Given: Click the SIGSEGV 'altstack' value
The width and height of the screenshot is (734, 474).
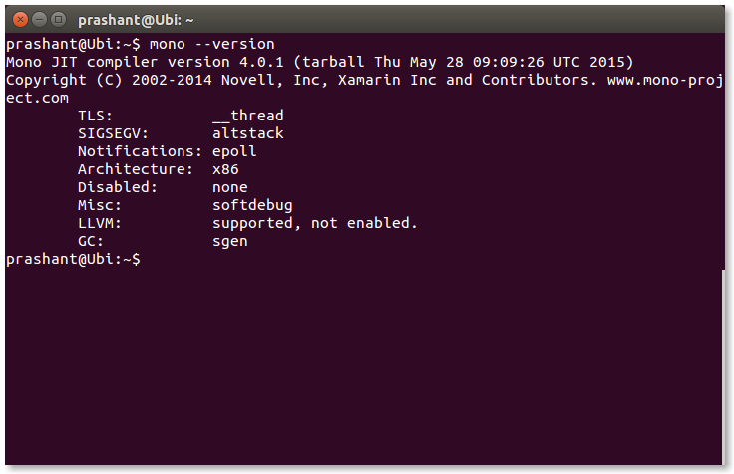Looking at the screenshot, I should tap(248, 133).
